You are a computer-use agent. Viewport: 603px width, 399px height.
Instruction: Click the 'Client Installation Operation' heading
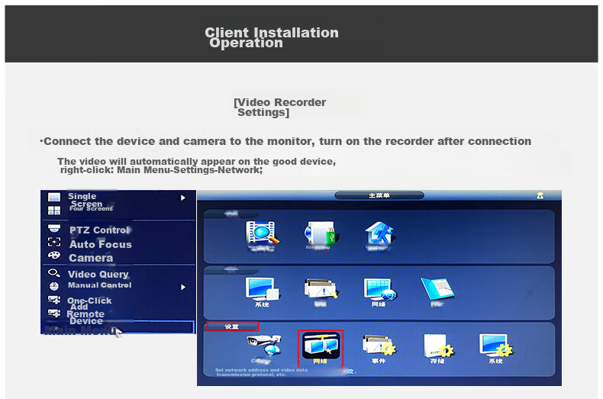[x=272, y=37]
